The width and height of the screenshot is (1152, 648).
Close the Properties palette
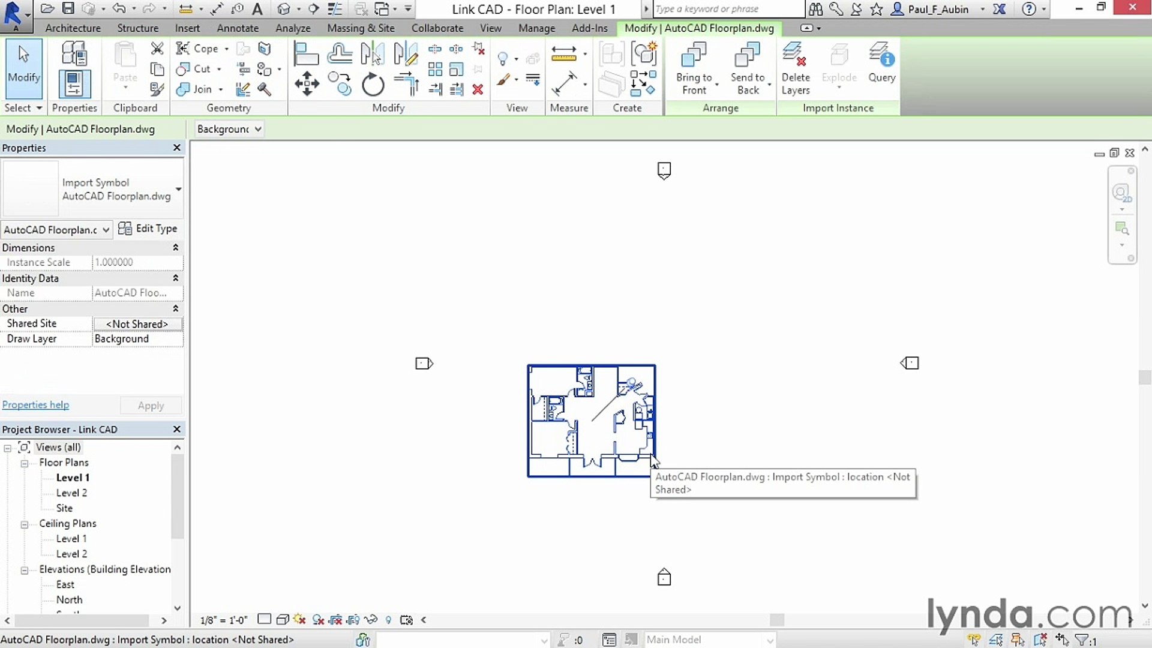click(176, 148)
